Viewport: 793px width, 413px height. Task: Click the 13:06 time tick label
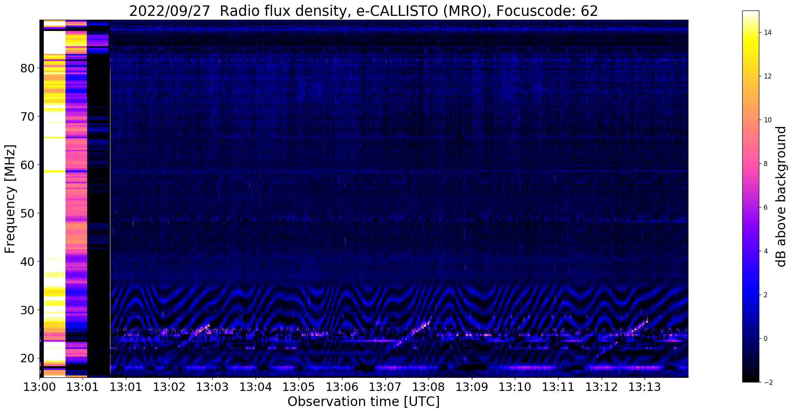click(x=342, y=387)
